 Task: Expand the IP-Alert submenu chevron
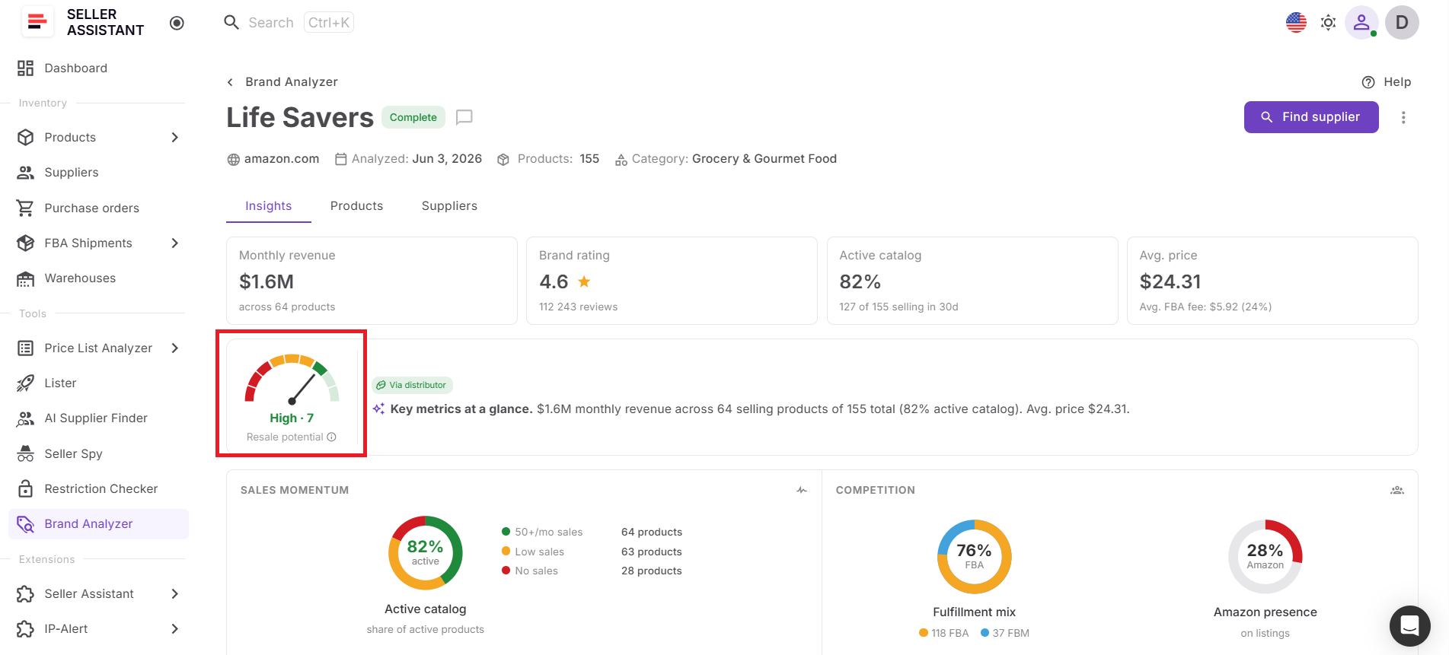pyautogui.click(x=175, y=629)
